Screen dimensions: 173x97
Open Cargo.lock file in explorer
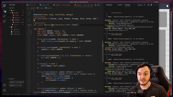pos(16,32)
